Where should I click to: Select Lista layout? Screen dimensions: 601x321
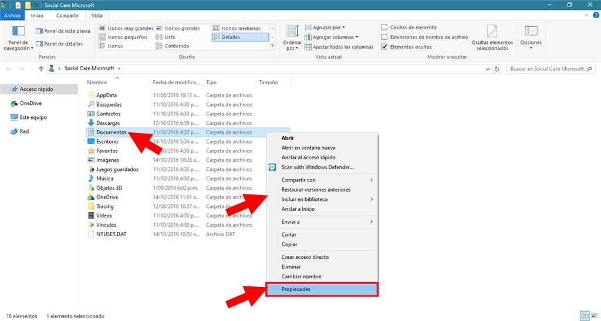166,37
